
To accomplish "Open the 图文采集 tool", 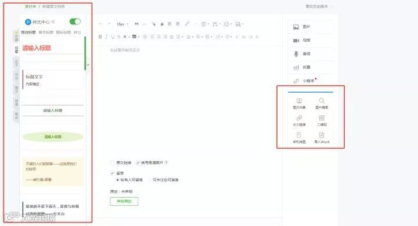I will [299, 104].
